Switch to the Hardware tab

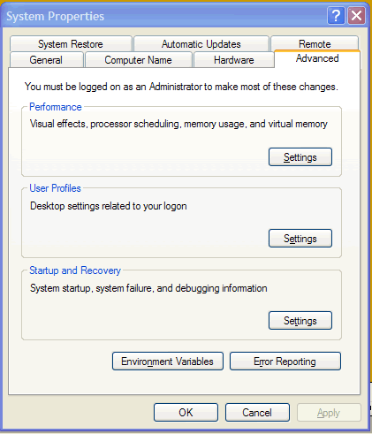pyautogui.click(x=234, y=60)
